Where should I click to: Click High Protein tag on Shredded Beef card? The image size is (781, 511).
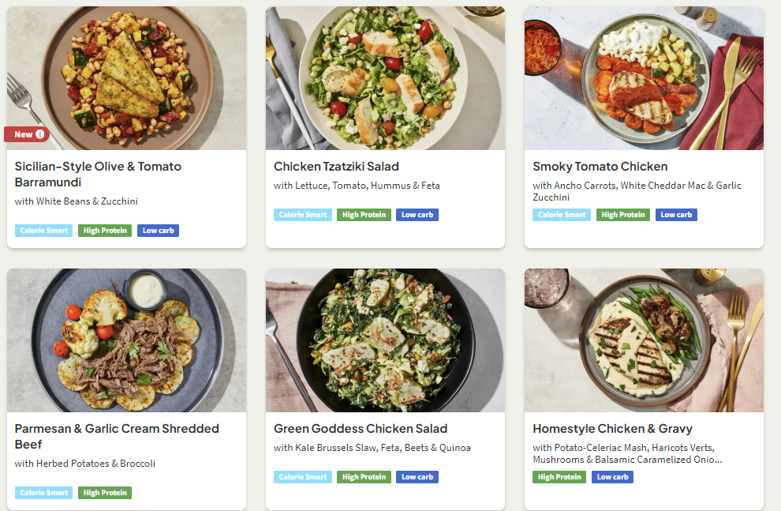tap(105, 493)
